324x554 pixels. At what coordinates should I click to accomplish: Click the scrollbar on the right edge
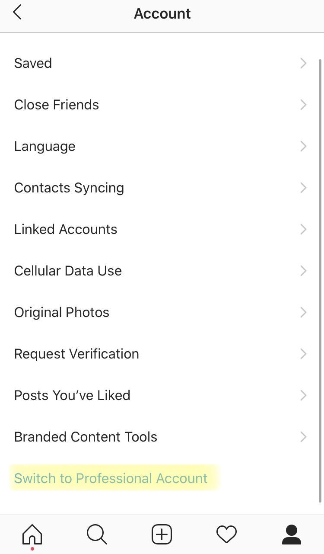click(321, 281)
